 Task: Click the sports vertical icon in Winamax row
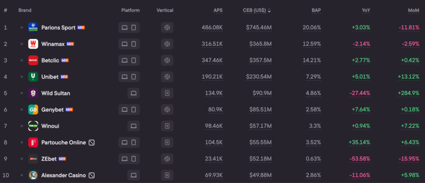[167, 44]
